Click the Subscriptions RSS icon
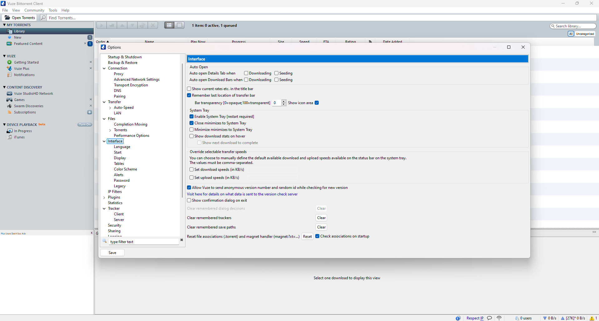This screenshot has height=321, width=599. coord(9,112)
